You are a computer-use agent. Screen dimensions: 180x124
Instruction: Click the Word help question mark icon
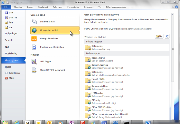[177, 7]
